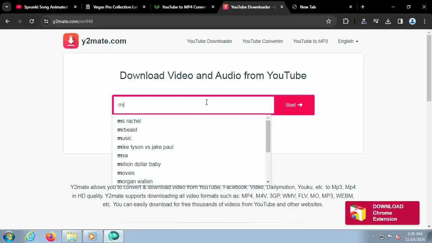Image resolution: width=432 pixels, height=243 pixels.
Task: Open media controls icon in toolbar
Action: 376,21
